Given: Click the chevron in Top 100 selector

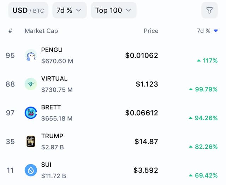Looking at the screenshot, I should [128, 10].
